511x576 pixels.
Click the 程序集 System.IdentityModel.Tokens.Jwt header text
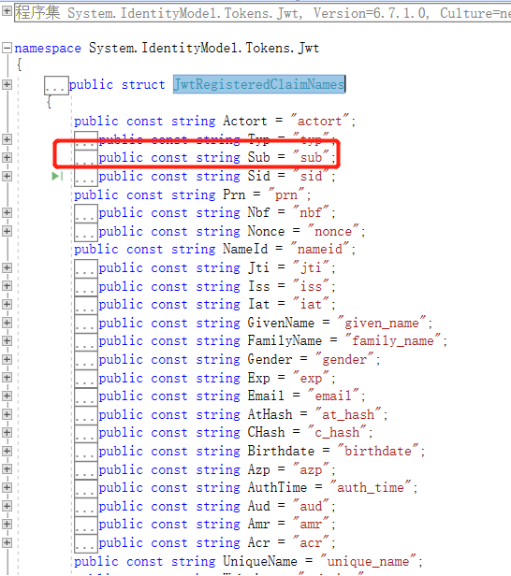[262, 13]
